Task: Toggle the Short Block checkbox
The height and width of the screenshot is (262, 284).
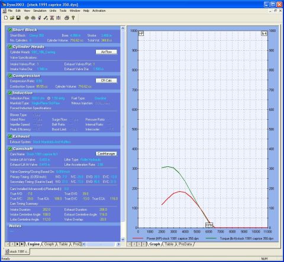Action: pyautogui.click(x=9, y=30)
